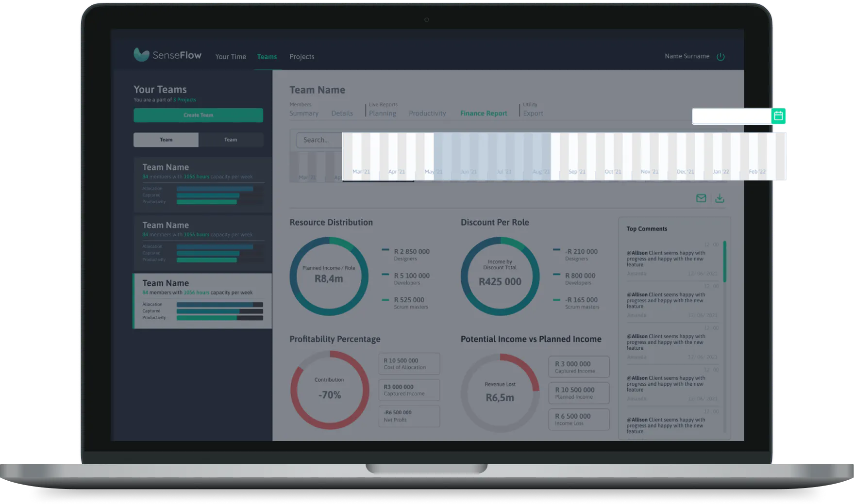The width and height of the screenshot is (854, 504).
Task: Click the Search field
Action: (319, 140)
